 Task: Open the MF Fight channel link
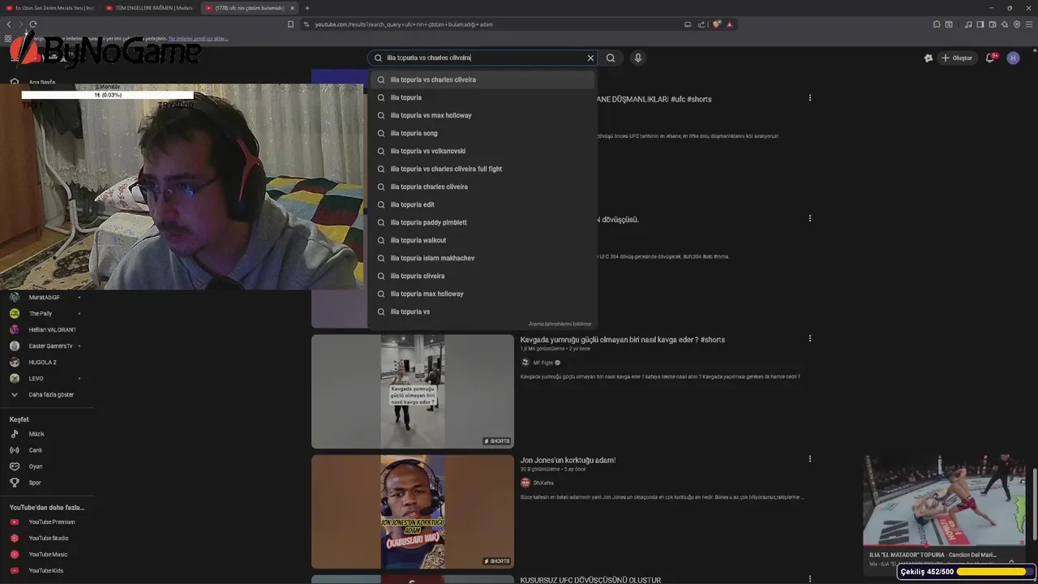[x=543, y=363]
